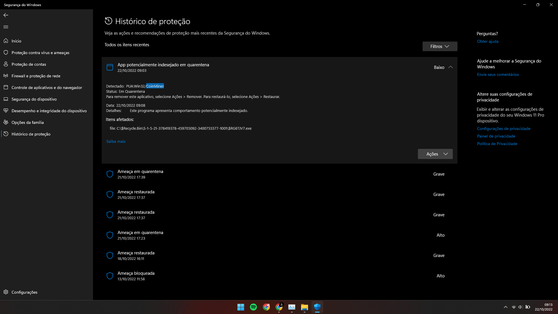This screenshot has width=558, height=314.
Task: Expand Ameaça em quarentena 21/10/2022 17:39
Action: pyautogui.click(x=140, y=174)
